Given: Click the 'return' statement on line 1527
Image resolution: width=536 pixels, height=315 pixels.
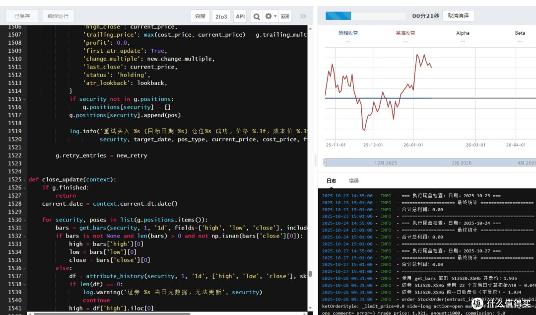Looking at the screenshot, I should tap(66, 196).
